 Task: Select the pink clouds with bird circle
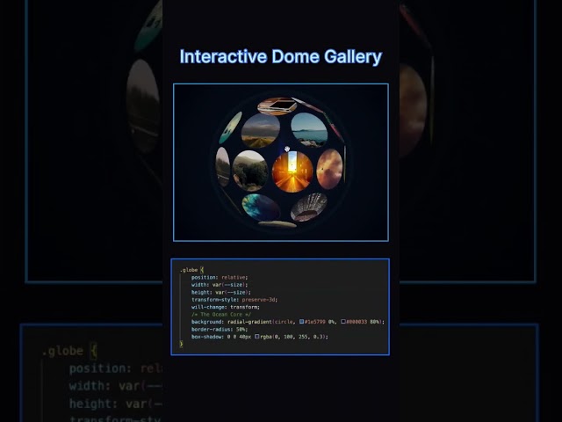pos(330,169)
